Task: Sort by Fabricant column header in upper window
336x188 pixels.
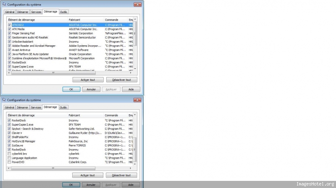Action: [86, 20]
